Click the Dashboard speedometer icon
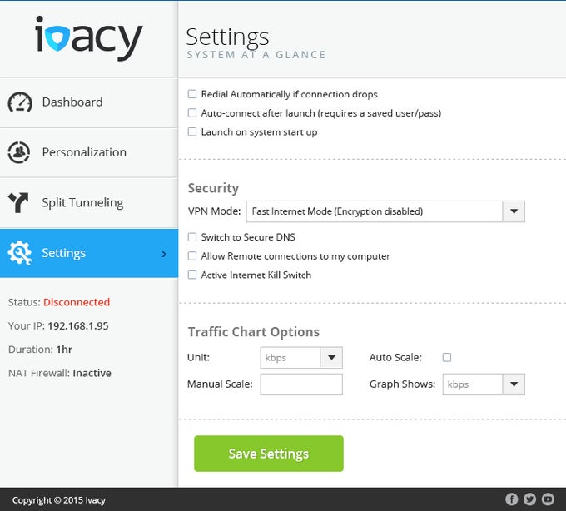The image size is (566, 511). 20,102
